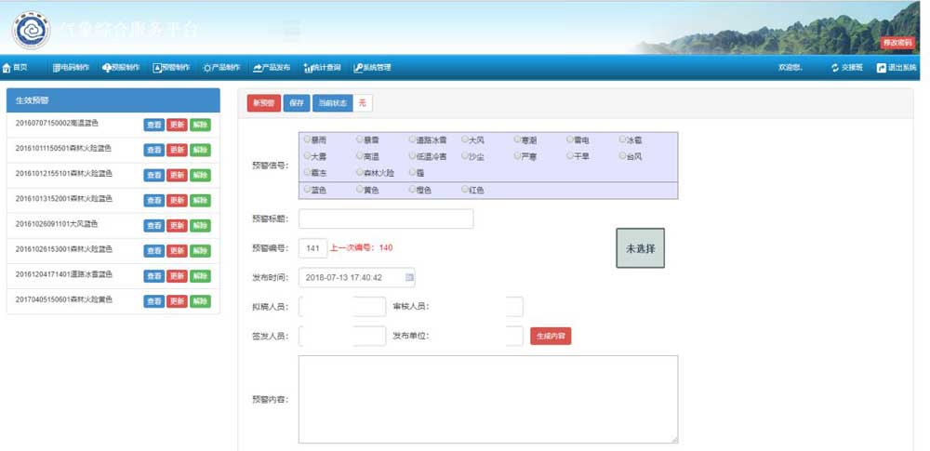Viewport: 930px width, 451px height.
Task: Click the 交接班 refresh icon
Action: (x=835, y=68)
